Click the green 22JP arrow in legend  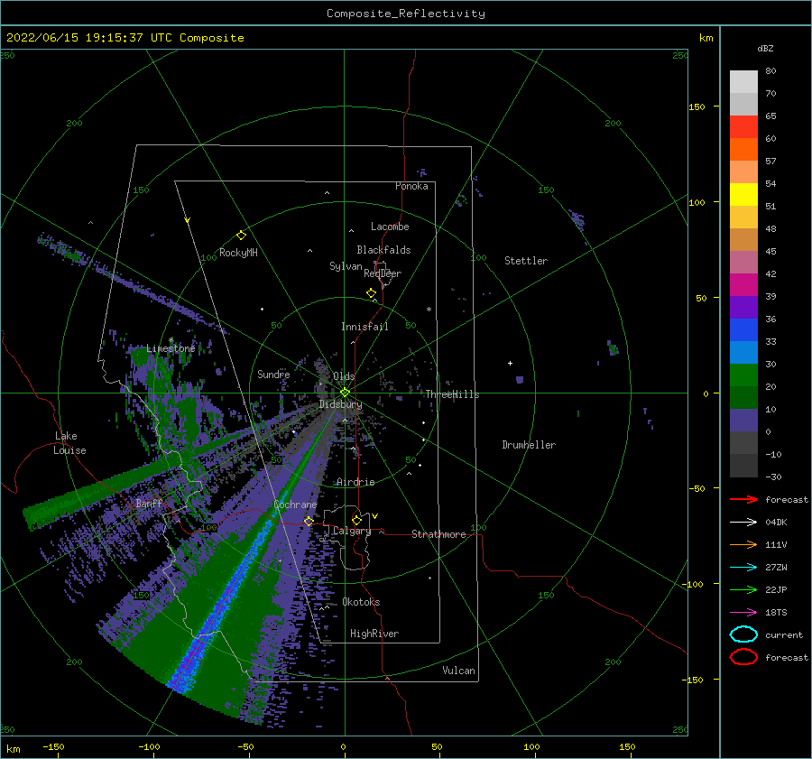point(743,589)
